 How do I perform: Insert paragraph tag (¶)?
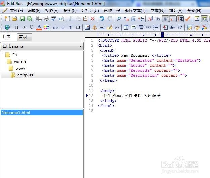70,27
